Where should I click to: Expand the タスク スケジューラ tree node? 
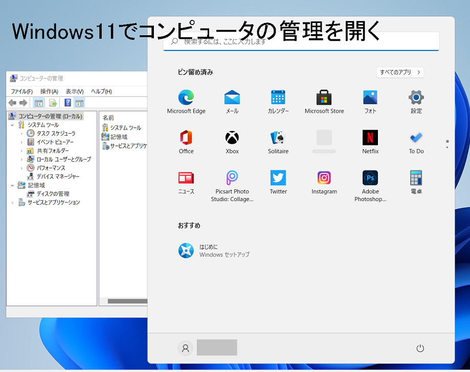21,134
